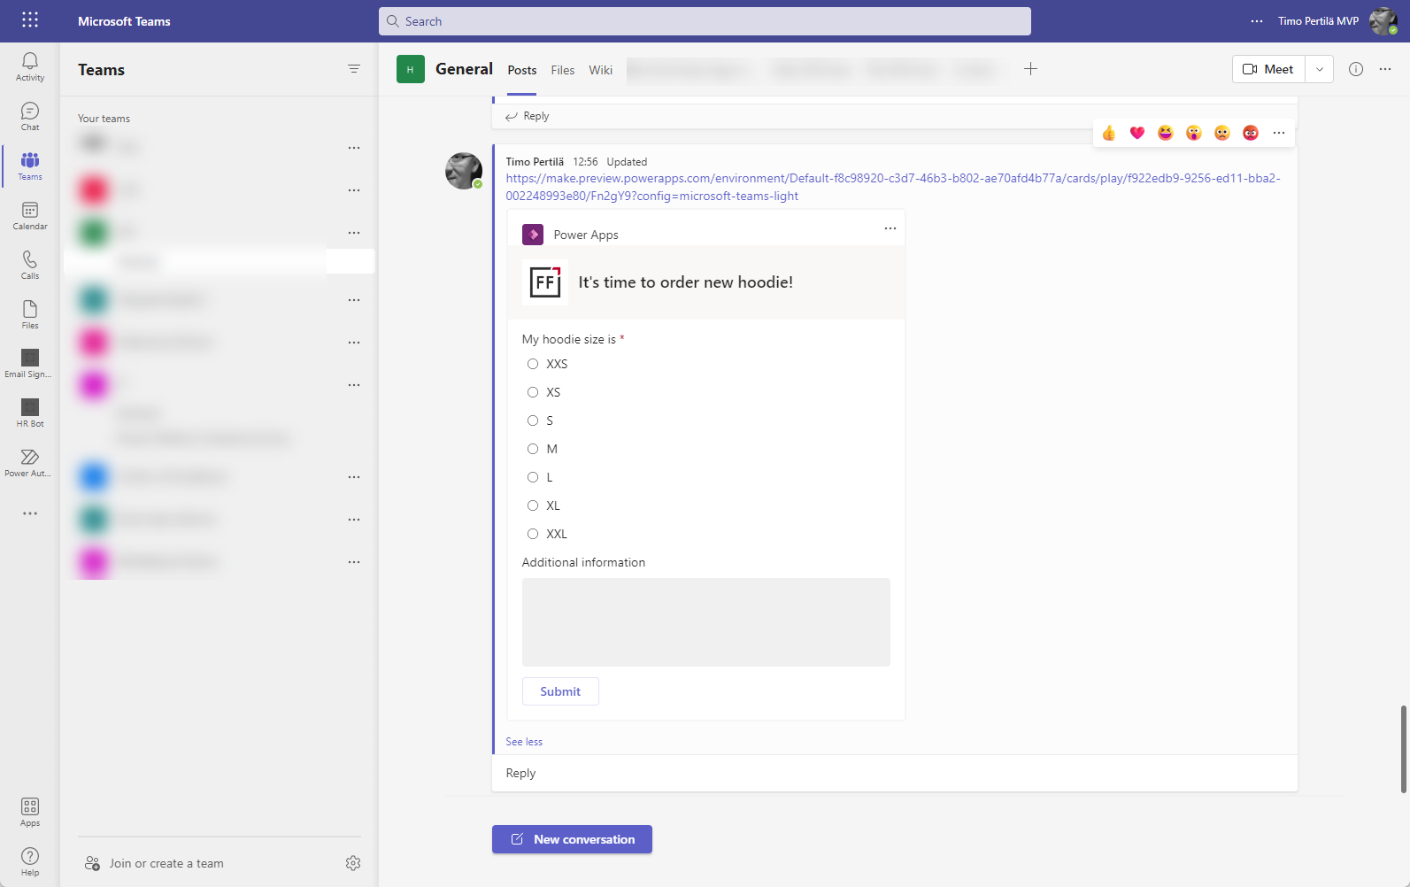Start a New conversation
1410x887 pixels.
572,839
